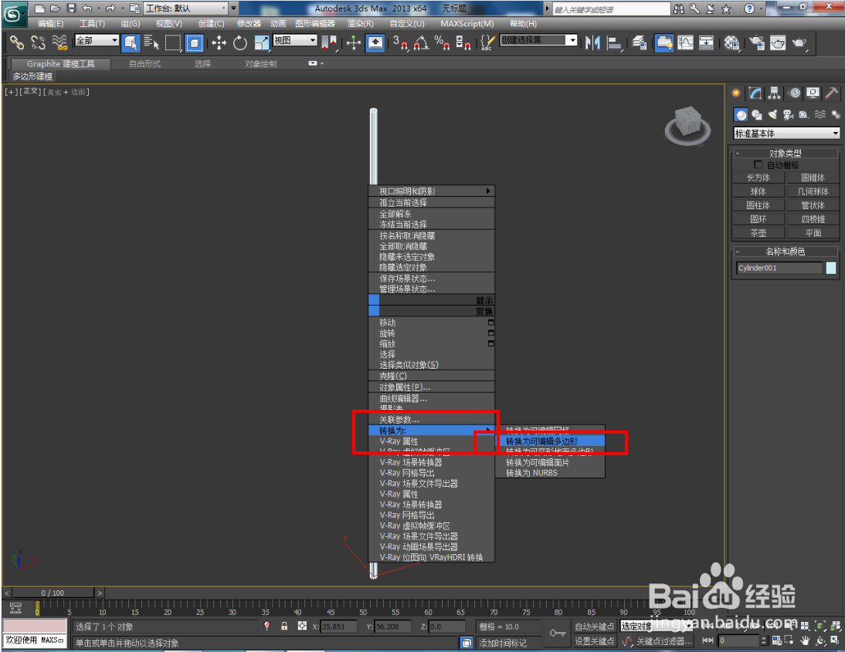Enable the 自动栅格 AutoGrid checkbox
This screenshot has height=652, width=845.
pos(758,164)
